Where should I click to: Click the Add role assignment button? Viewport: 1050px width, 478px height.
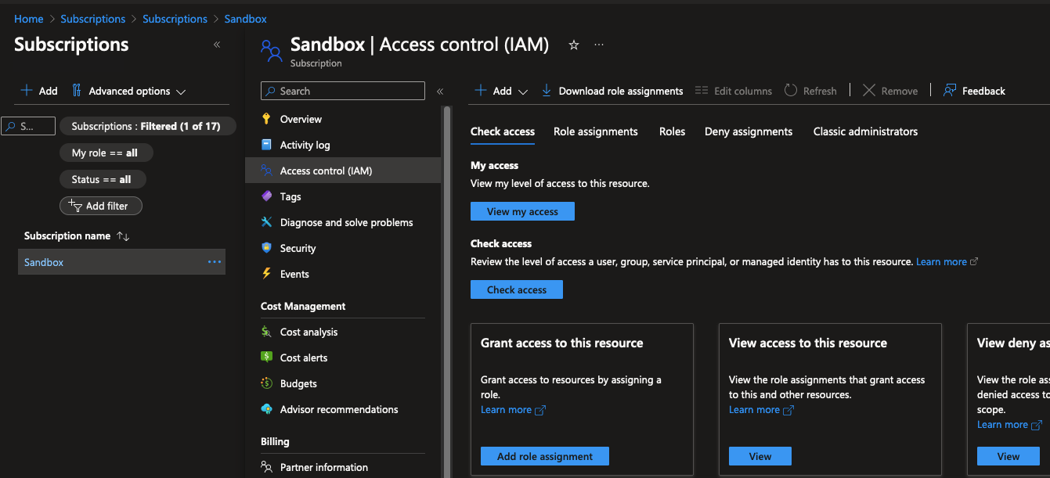click(545, 456)
